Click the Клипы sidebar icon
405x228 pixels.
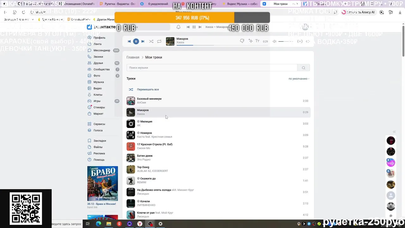click(x=90, y=95)
